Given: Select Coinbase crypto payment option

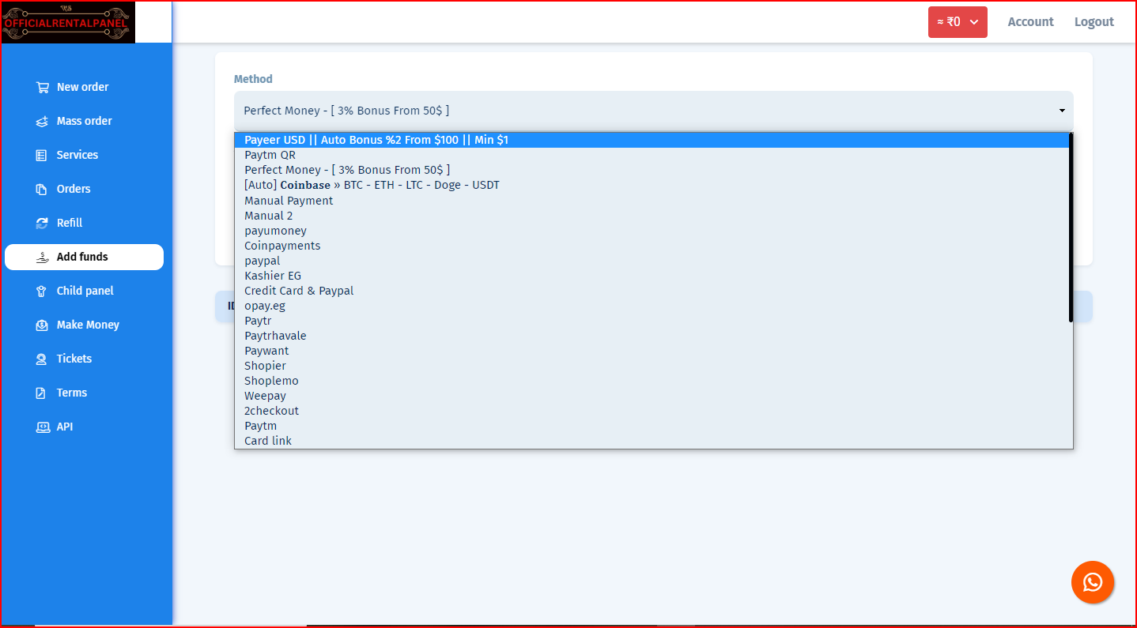Looking at the screenshot, I should click(x=372, y=185).
